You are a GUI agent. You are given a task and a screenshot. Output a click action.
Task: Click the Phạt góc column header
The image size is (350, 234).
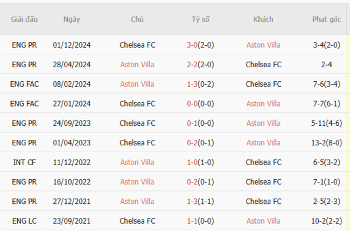click(x=326, y=19)
